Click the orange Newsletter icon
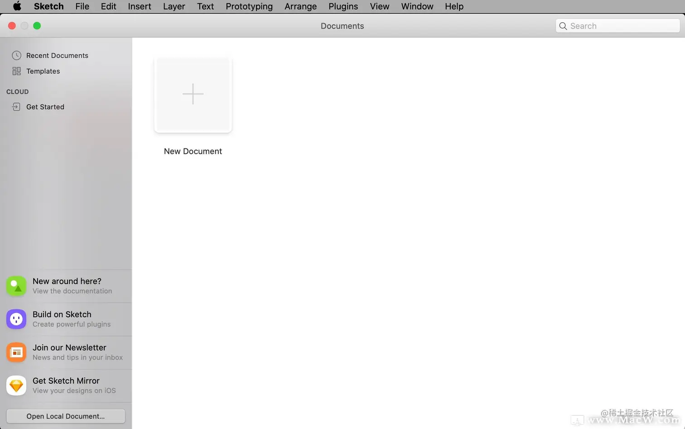Image resolution: width=685 pixels, height=429 pixels. (16, 353)
